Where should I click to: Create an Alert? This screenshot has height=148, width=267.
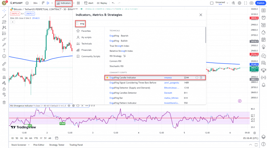[x=89, y=3]
